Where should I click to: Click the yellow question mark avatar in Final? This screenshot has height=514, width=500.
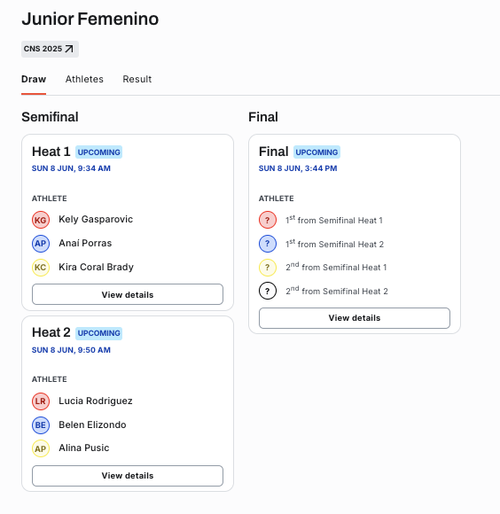click(268, 268)
